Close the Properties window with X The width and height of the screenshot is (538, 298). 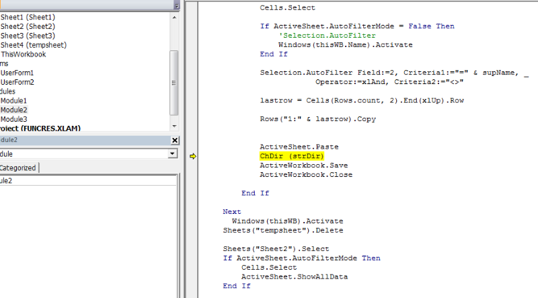[x=175, y=140]
